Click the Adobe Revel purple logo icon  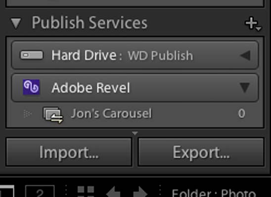(31, 87)
